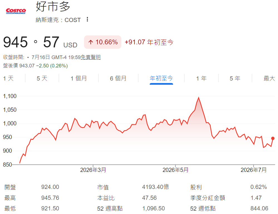Click the 1.47 quarterly dividend value
The height and width of the screenshot is (214, 278).
pyautogui.click(x=256, y=198)
